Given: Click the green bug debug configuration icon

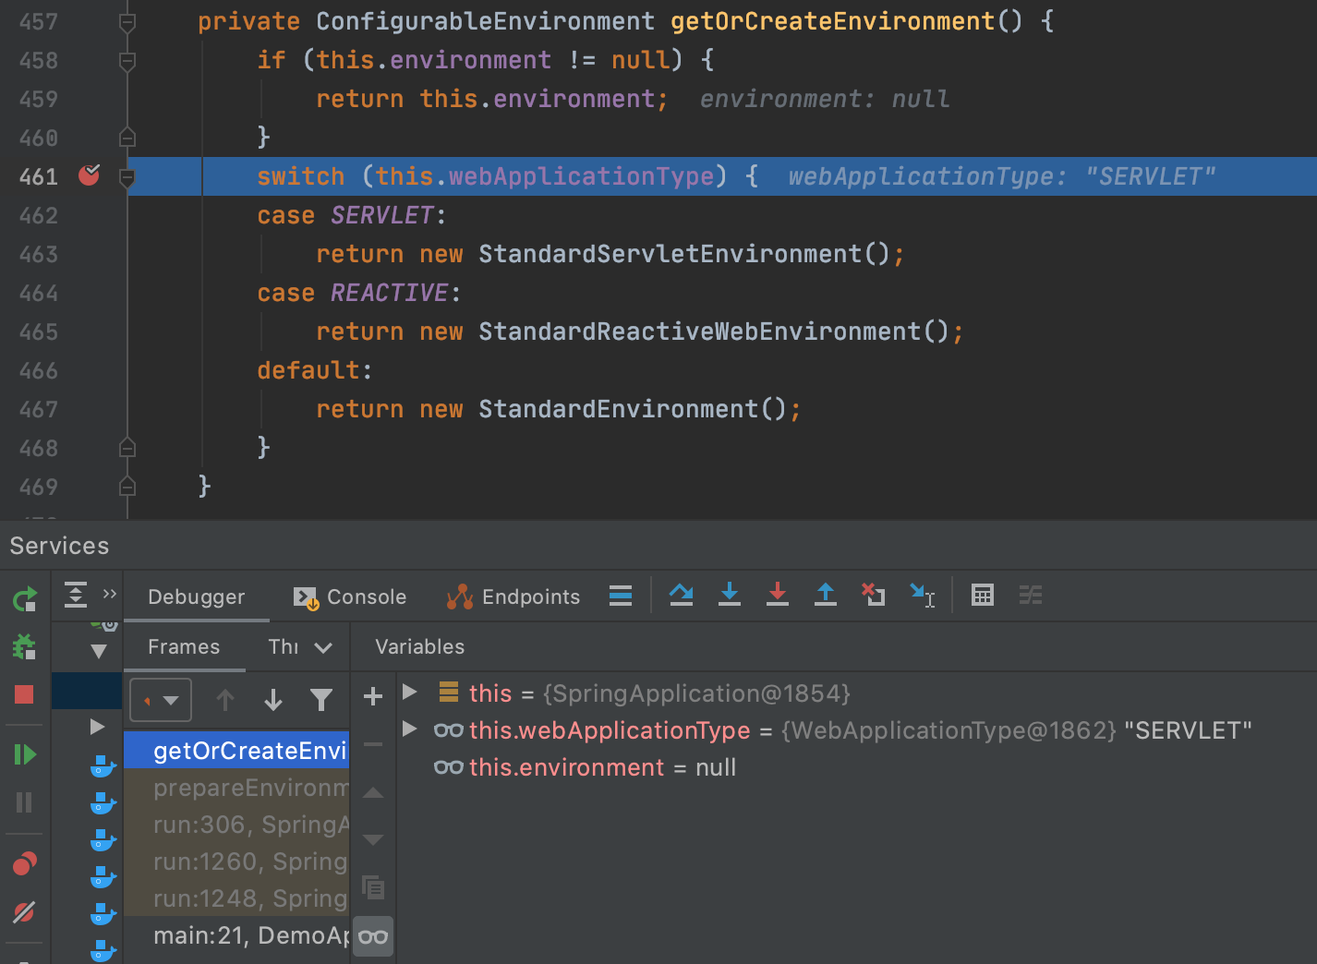Looking at the screenshot, I should (x=24, y=646).
